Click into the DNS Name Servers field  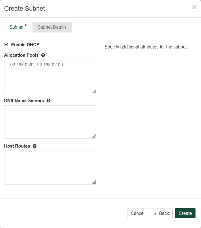(x=50, y=122)
